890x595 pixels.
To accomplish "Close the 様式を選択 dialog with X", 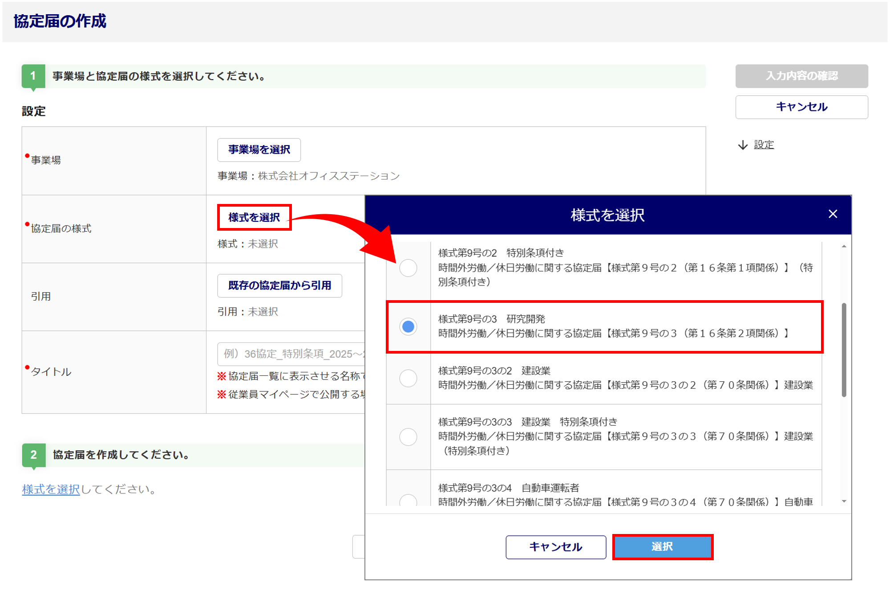I will [833, 214].
